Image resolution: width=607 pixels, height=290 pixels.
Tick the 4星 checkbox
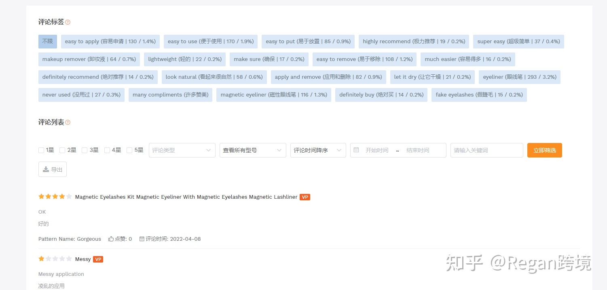(107, 150)
